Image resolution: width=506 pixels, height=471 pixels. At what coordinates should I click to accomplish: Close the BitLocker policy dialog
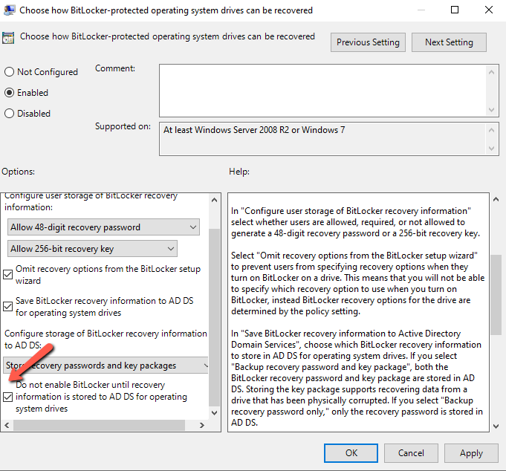click(x=488, y=10)
